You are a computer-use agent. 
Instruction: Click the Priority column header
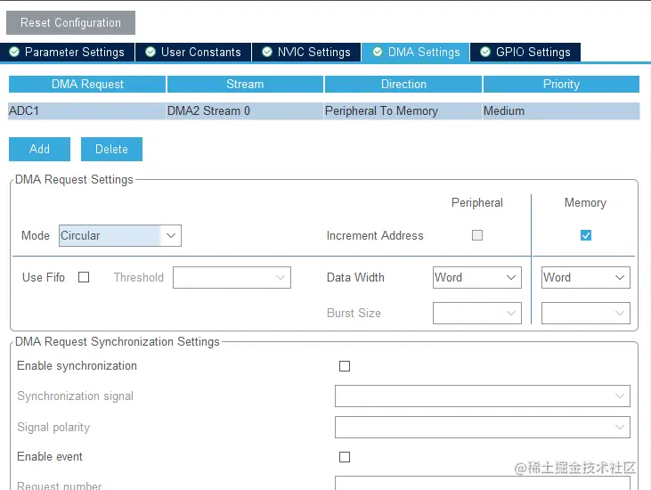point(561,85)
